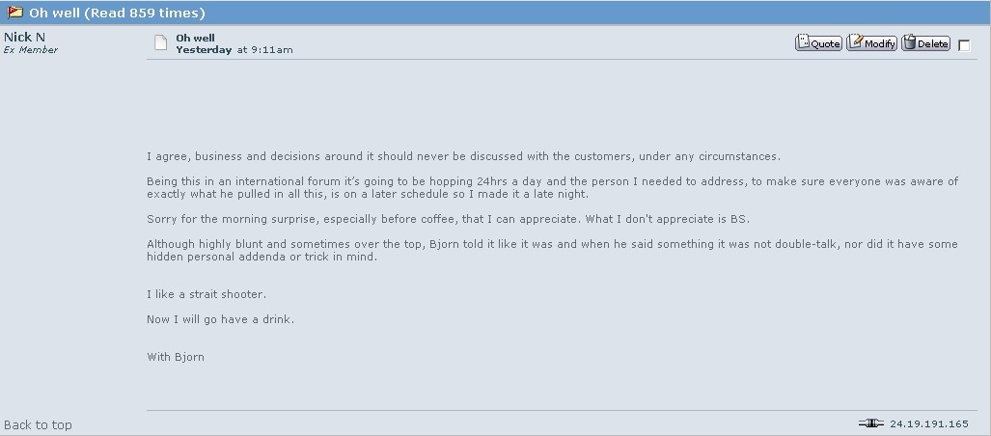Delete this post with the Delete button
Image resolution: width=991 pixels, height=436 pixels.
pyautogui.click(x=926, y=43)
